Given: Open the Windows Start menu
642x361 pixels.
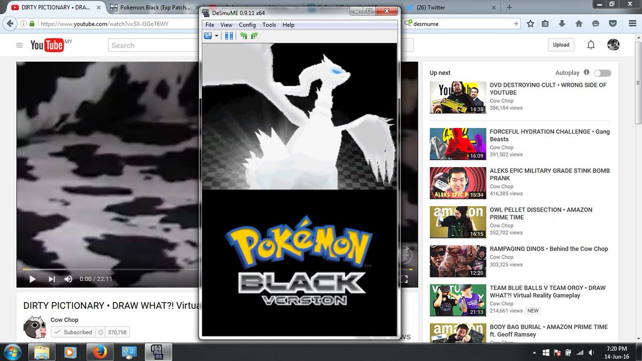Looking at the screenshot, I should coord(12,352).
